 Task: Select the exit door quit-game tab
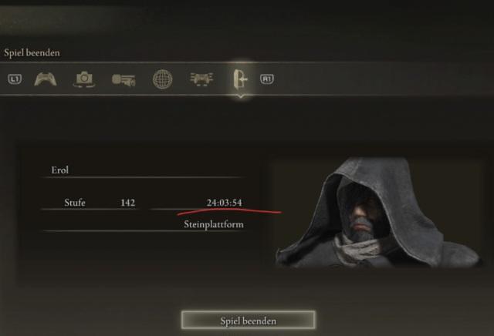[240, 79]
